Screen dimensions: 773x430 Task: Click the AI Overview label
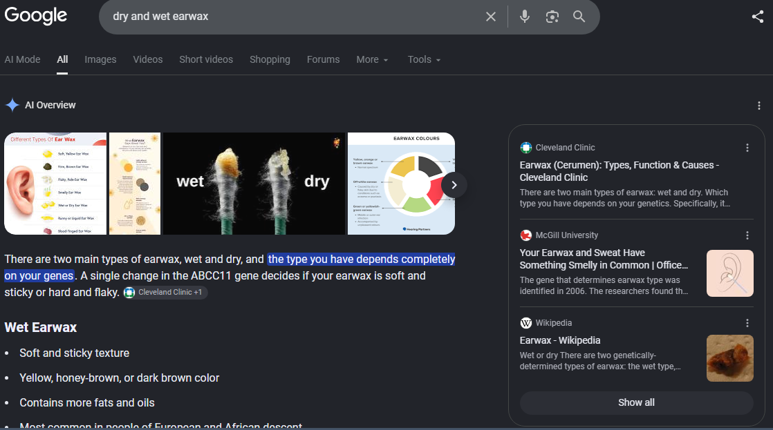50,105
